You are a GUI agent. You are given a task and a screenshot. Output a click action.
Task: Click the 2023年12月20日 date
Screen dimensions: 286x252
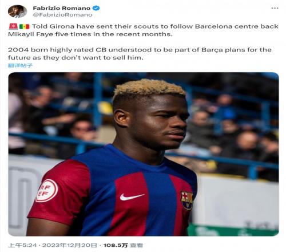point(70,245)
